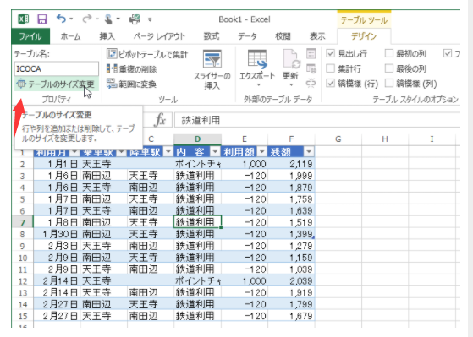Select row 7 header
Image resolution: width=473 pixels, height=337 pixels.
click(22, 223)
